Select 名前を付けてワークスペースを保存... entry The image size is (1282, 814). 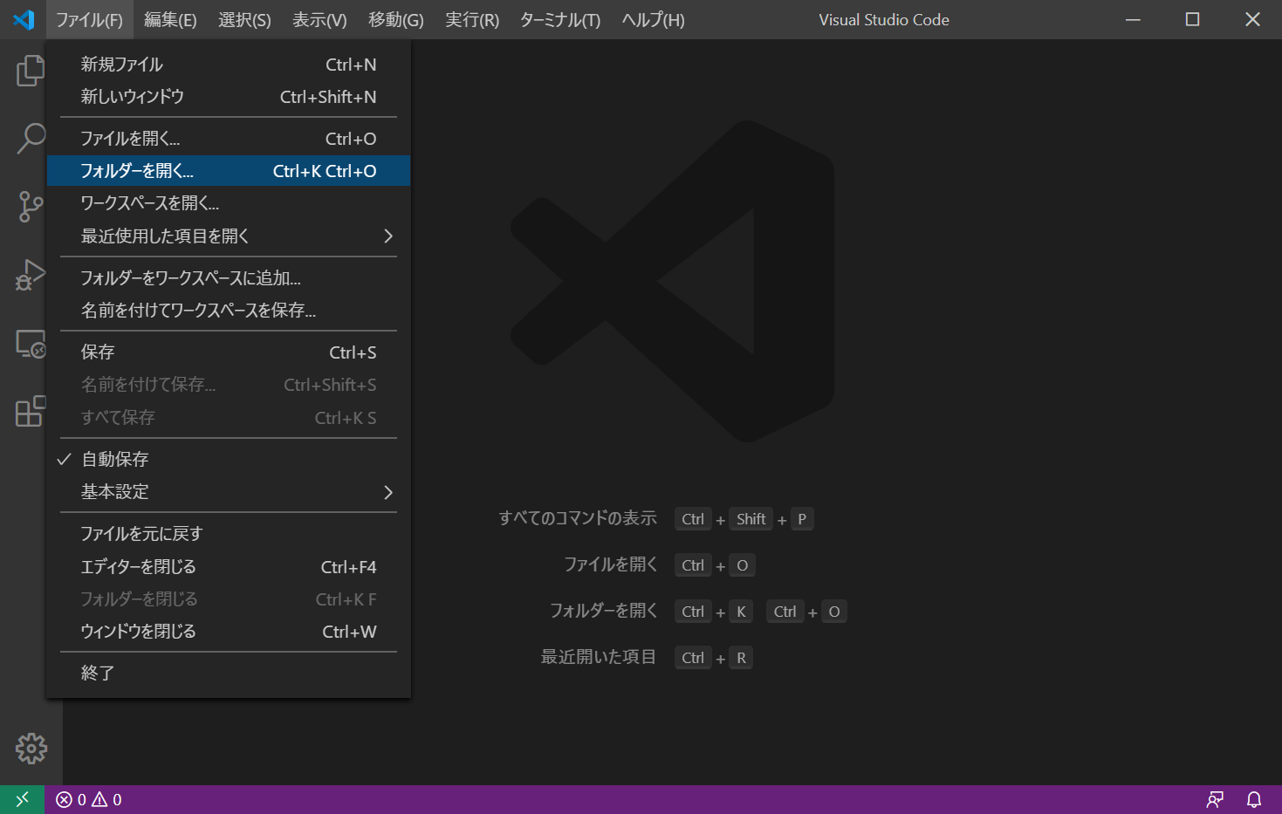(228, 311)
